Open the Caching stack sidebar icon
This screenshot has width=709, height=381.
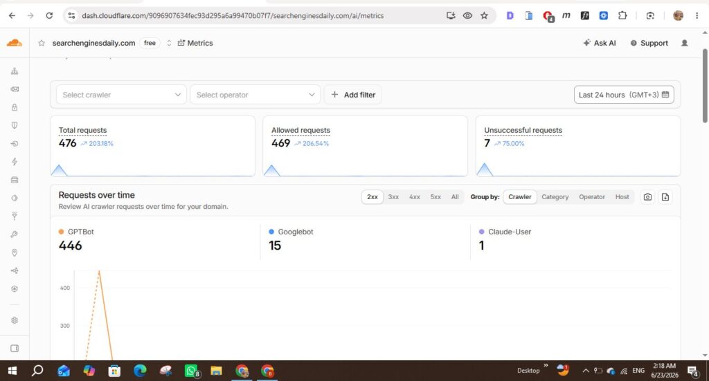(15, 180)
